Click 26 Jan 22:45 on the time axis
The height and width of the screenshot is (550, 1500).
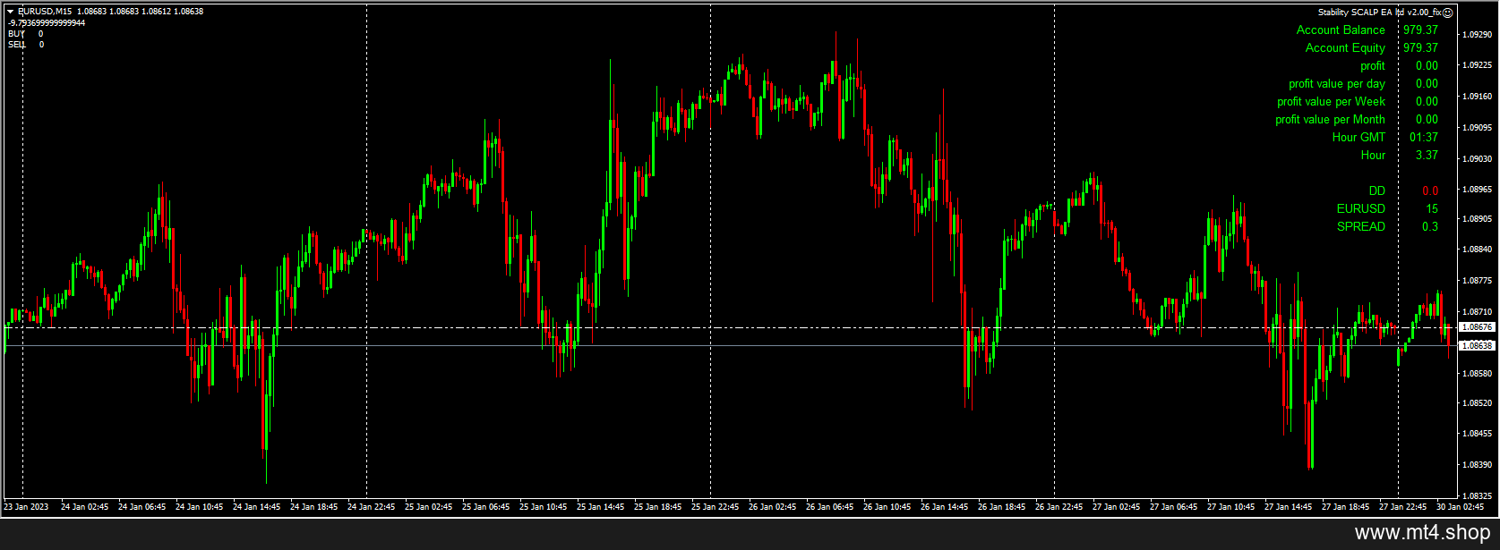[1059, 507]
